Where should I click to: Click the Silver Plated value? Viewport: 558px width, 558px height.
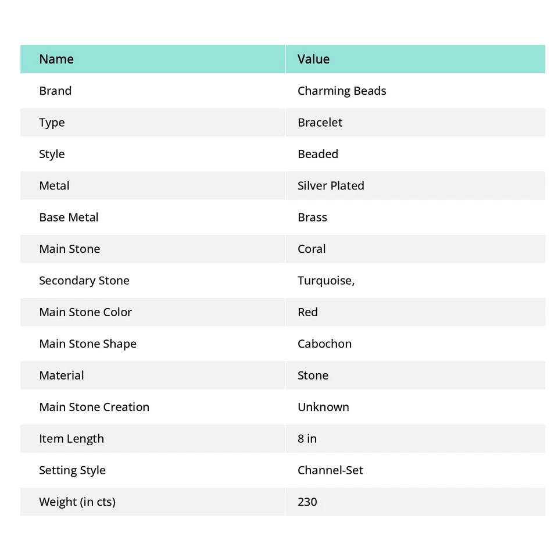[x=331, y=186]
